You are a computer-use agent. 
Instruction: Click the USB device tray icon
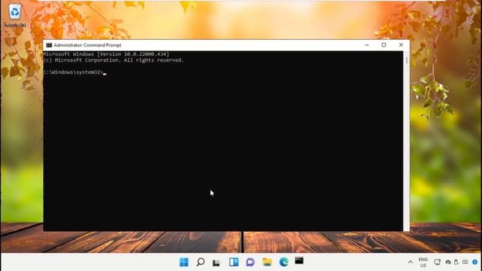click(x=456, y=262)
